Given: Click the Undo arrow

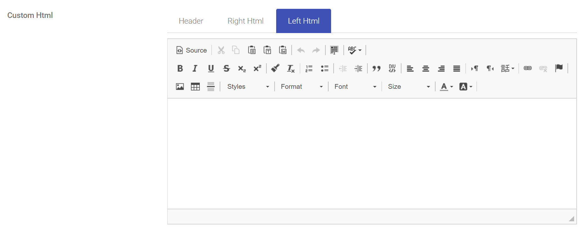Looking at the screenshot, I should click(x=301, y=50).
